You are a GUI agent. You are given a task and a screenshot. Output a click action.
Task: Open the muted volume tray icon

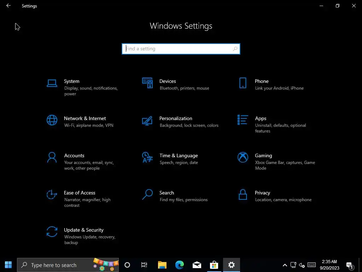click(302, 265)
